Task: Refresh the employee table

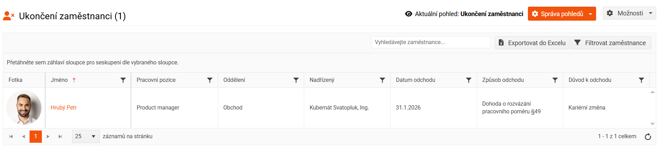Action: pyautogui.click(x=648, y=136)
